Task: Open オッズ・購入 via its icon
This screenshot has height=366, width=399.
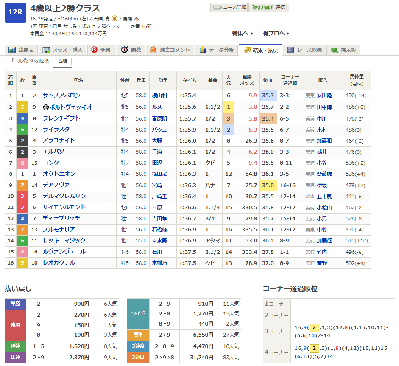Action: pyautogui.click(x=47, y=50)
